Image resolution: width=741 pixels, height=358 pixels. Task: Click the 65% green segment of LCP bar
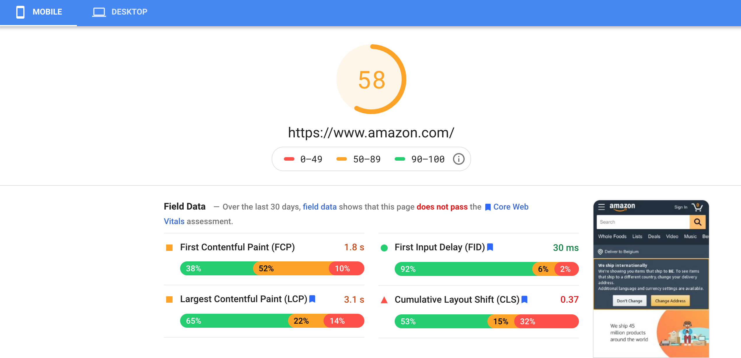point(234,321)
